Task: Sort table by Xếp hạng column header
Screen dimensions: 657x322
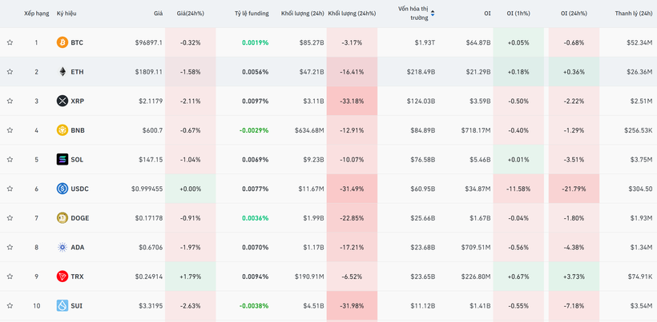Action: [x=36, y=14]
